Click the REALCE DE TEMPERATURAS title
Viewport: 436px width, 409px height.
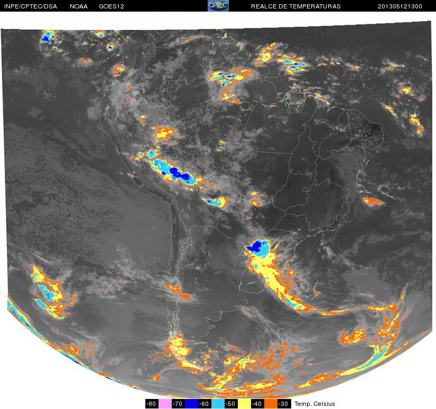pyautogui.click(x=296, y=6)
